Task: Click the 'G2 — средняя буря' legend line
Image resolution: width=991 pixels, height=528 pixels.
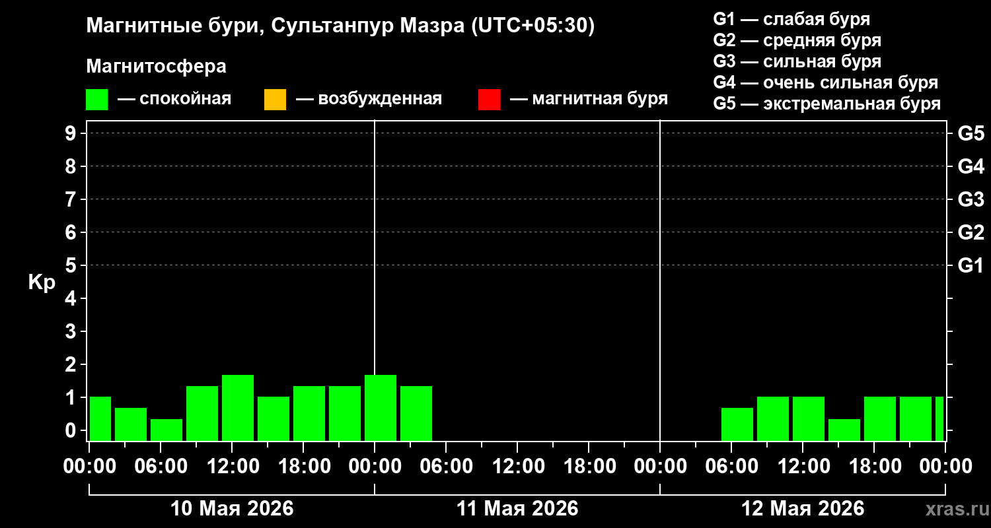Action: pos(797,40)
